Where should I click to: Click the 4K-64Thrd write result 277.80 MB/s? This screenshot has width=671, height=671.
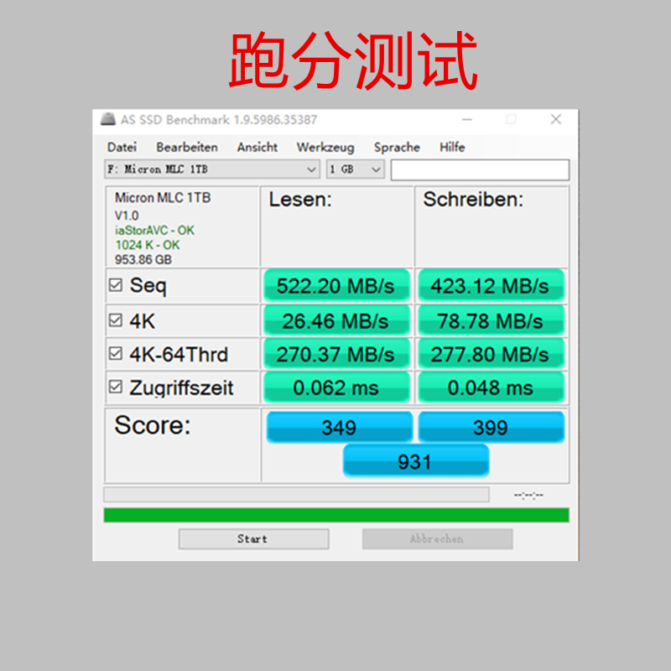pyautogui.click(x=491, y=354)
